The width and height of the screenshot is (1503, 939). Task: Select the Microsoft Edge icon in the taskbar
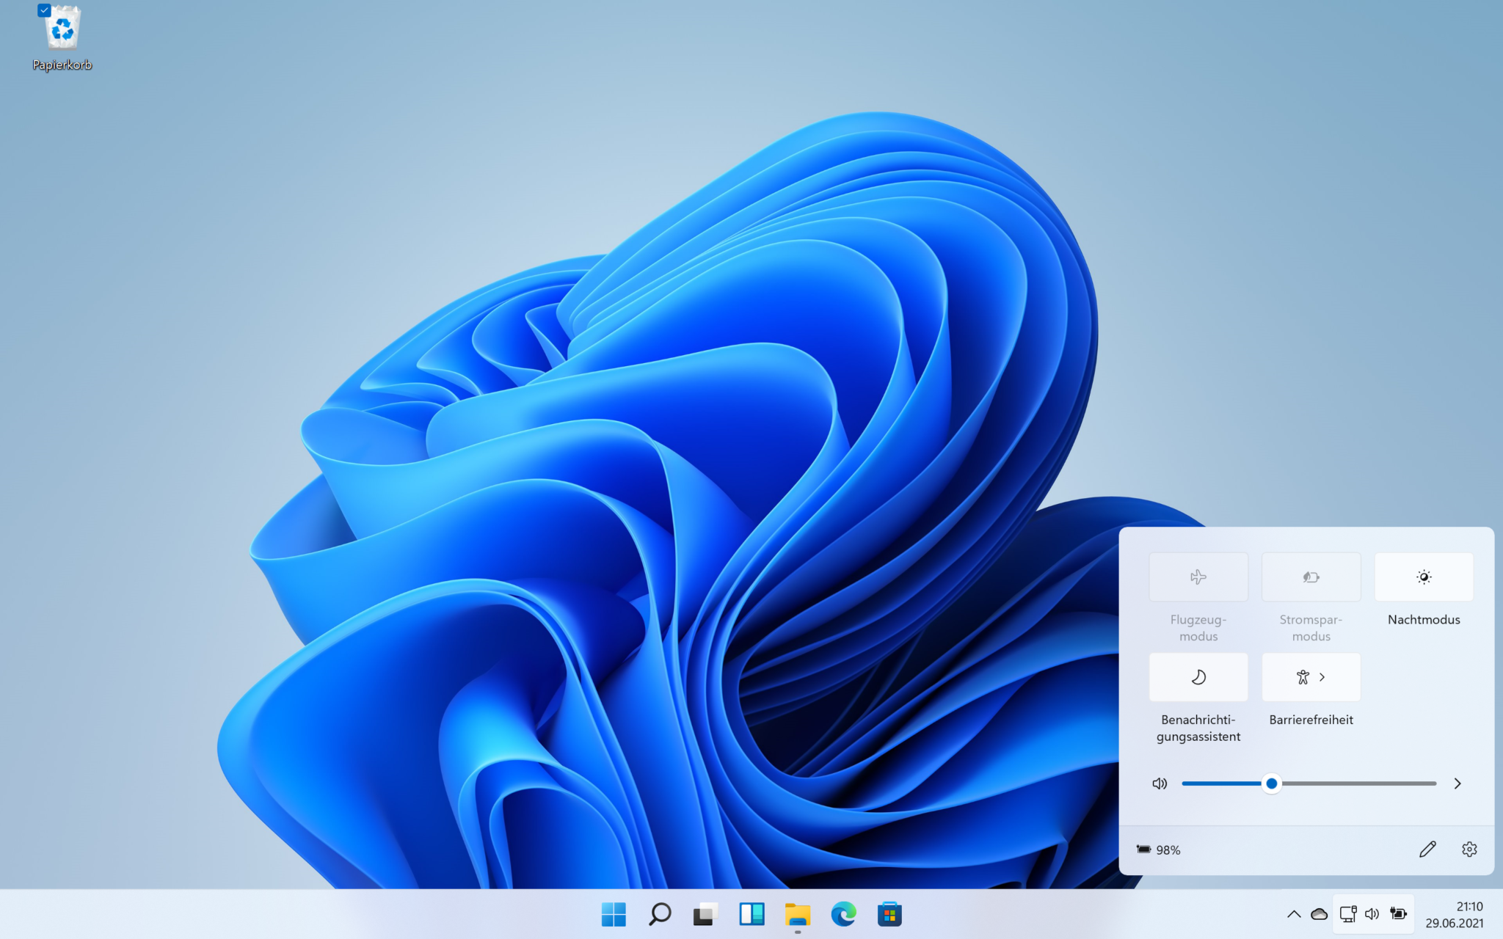(x=843, y=914)
